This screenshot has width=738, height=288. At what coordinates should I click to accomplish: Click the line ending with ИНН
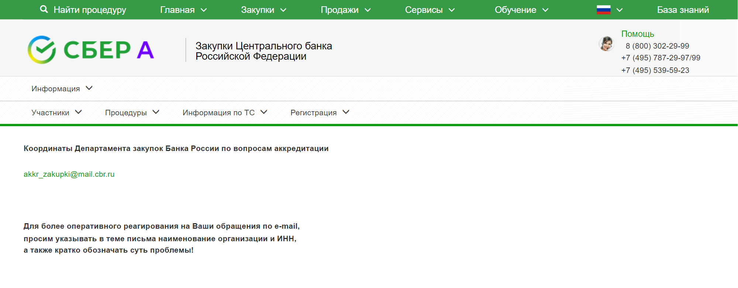[160, 239]
